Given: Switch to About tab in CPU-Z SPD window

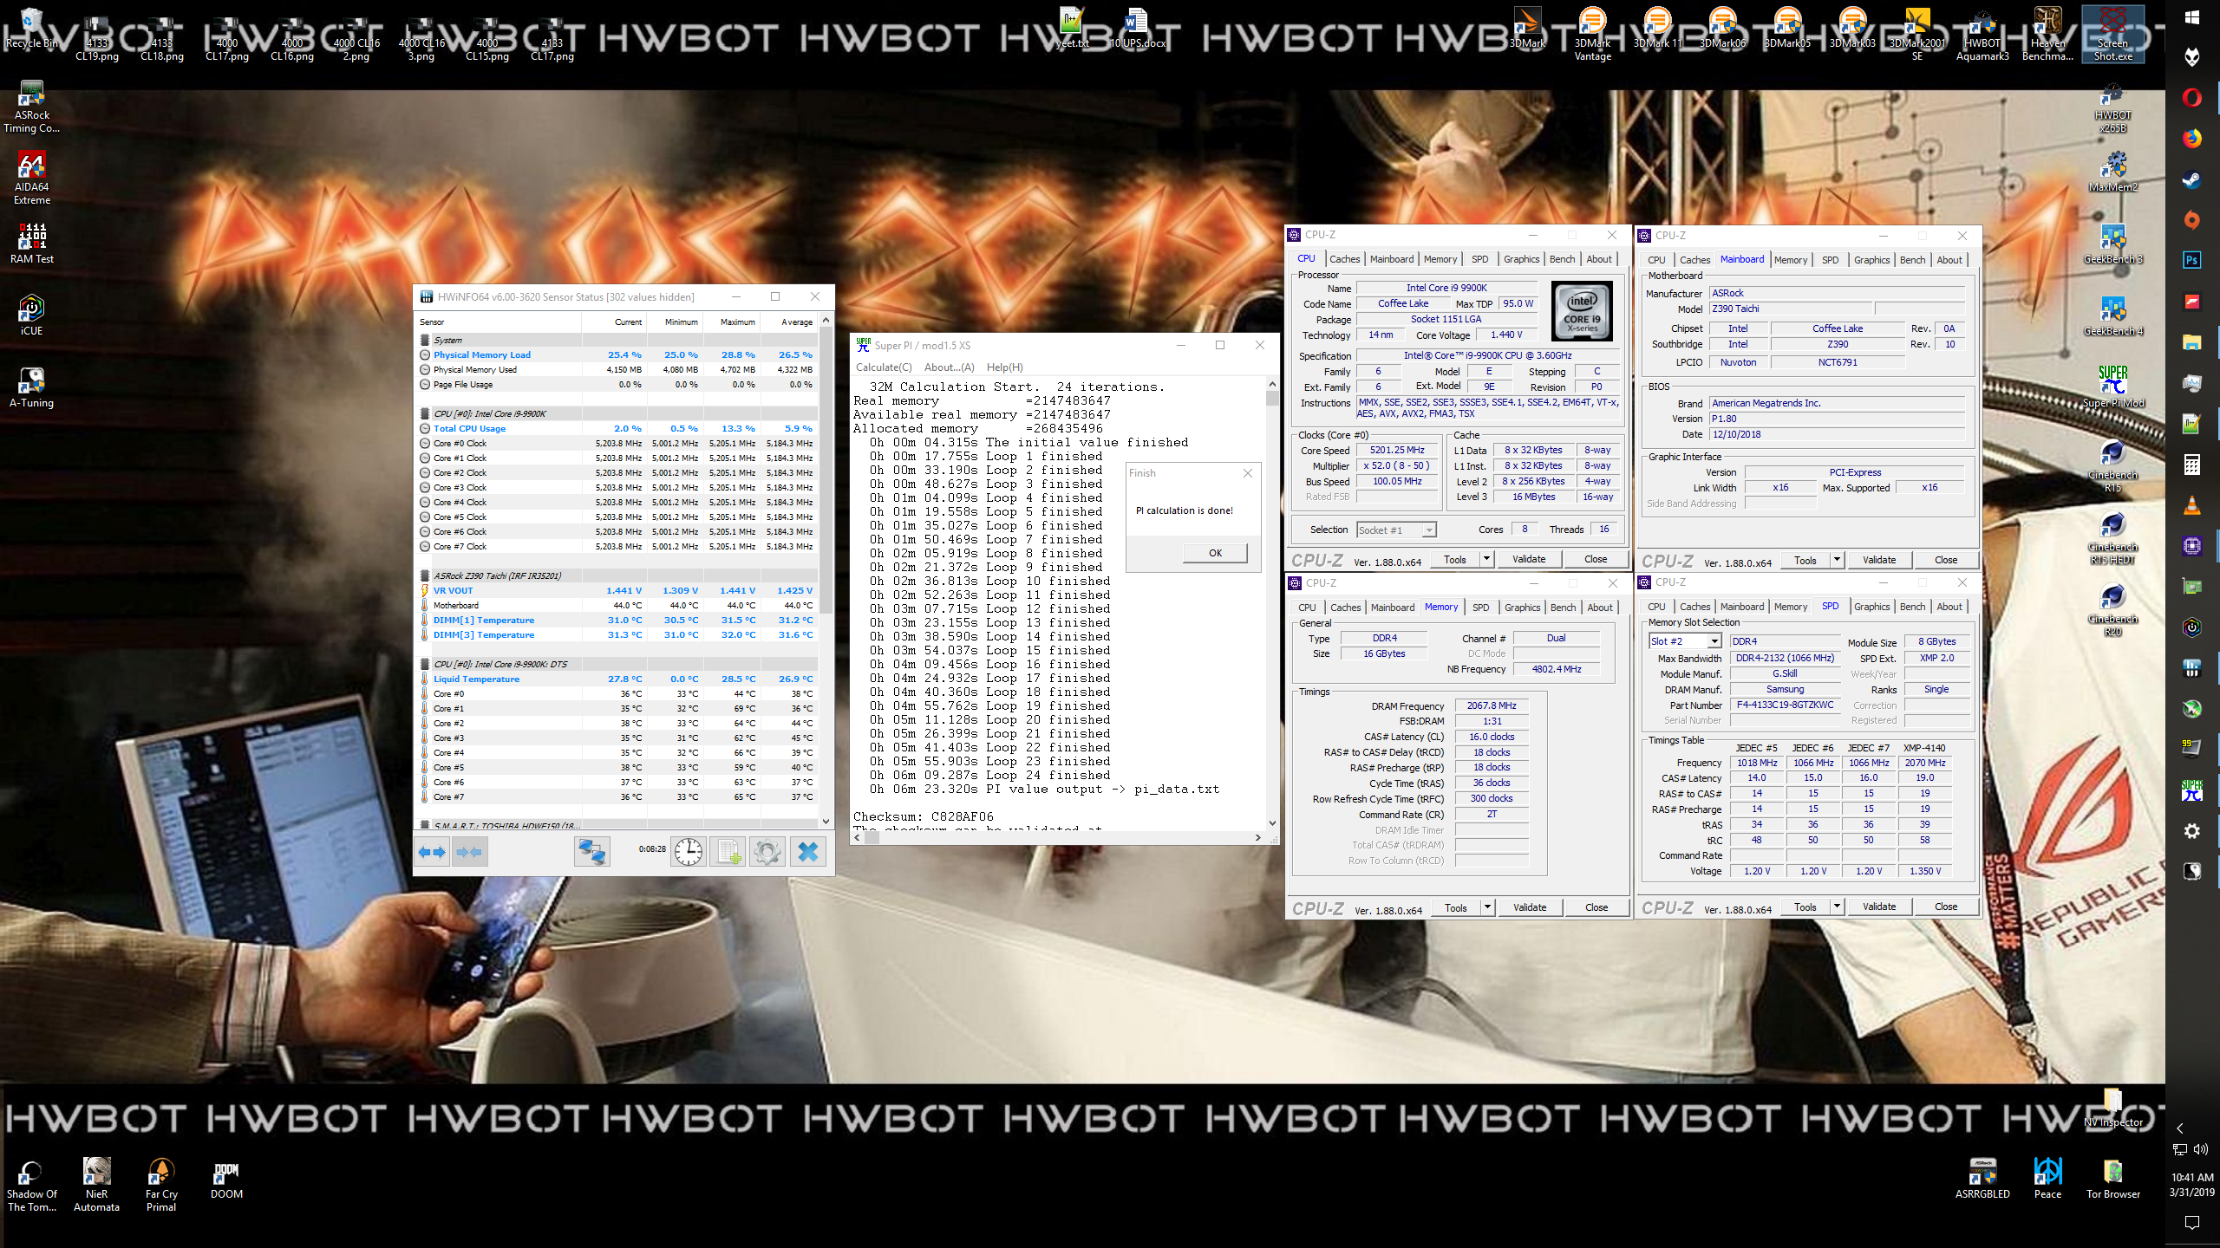Looking at the screenshot, I should click(1949, 607).
